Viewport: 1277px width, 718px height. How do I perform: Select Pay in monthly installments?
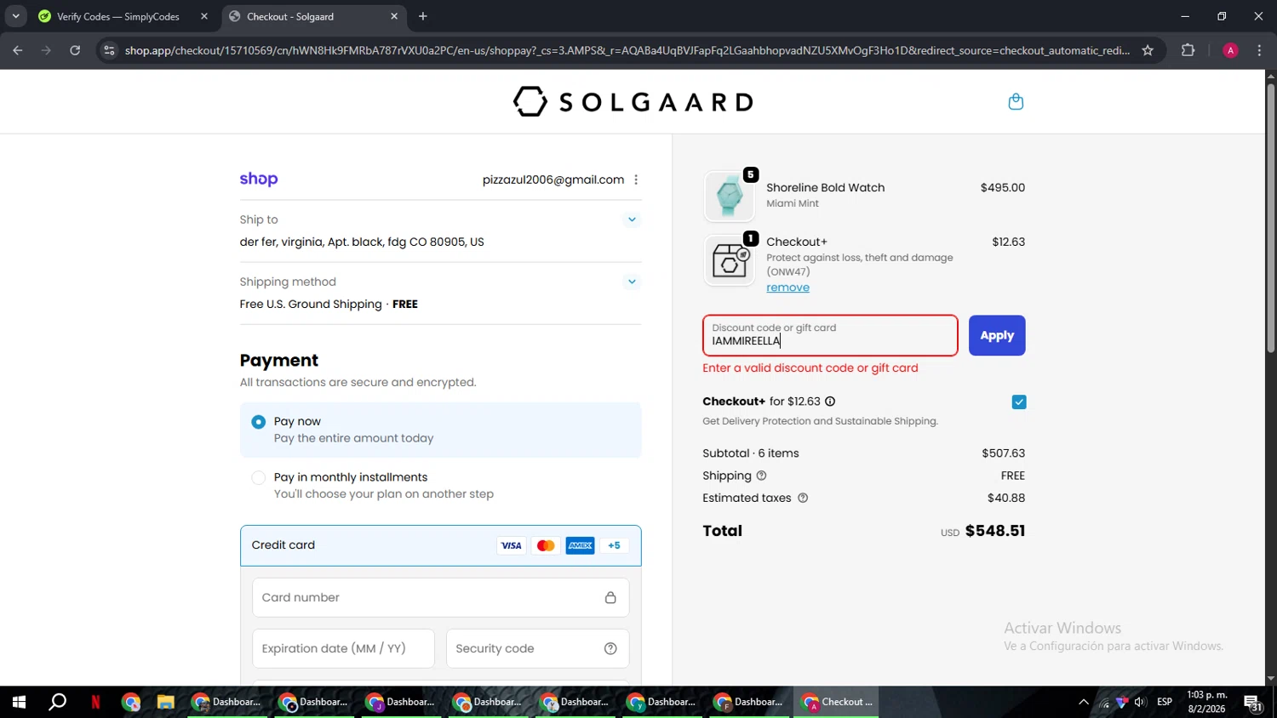pos(259,478)
